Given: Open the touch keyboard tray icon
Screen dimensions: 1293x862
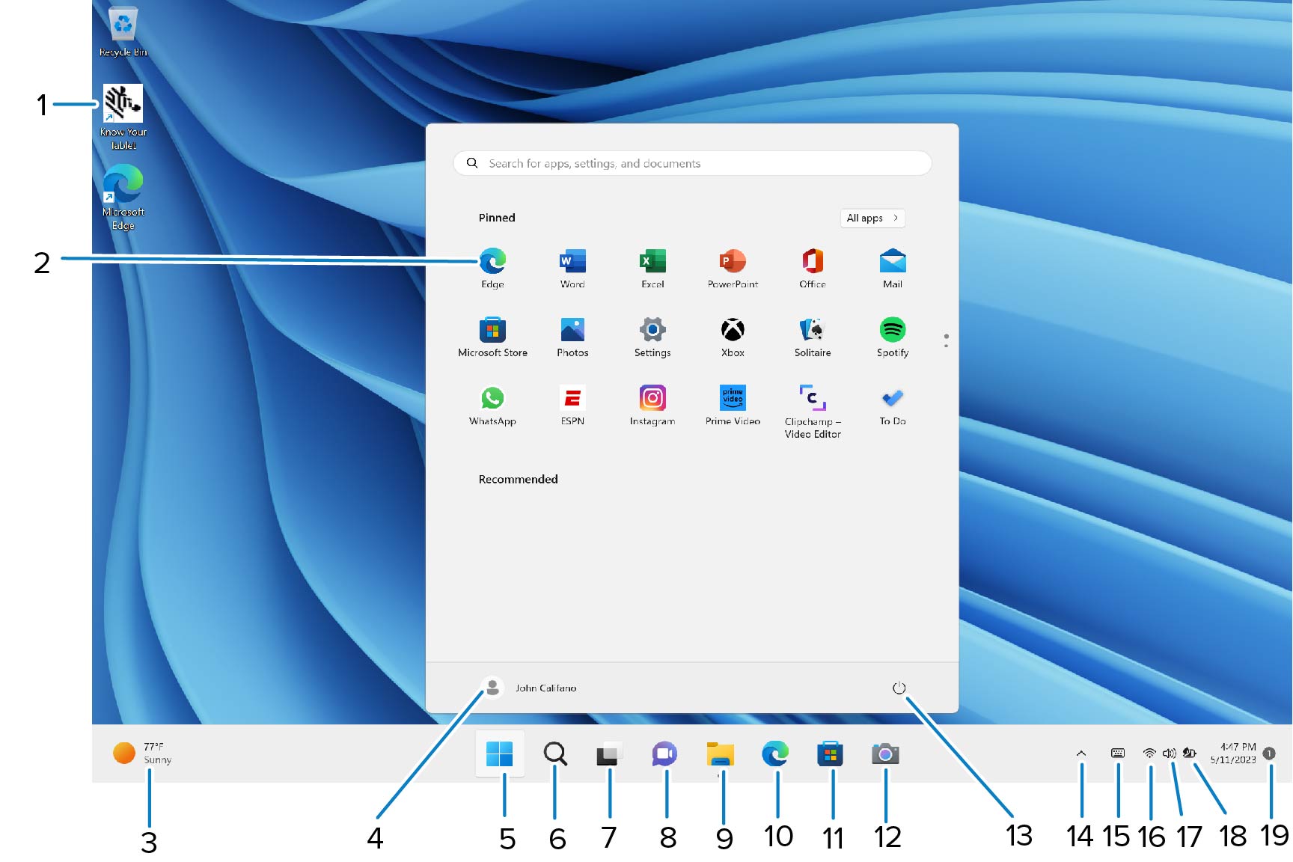Looking at the screenshot, I should coord(1118,753).
